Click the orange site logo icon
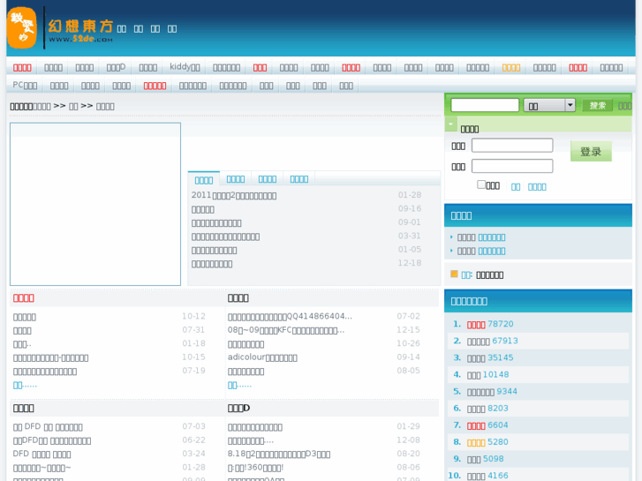Screen dimensions: 642x481 pos(21,28)
